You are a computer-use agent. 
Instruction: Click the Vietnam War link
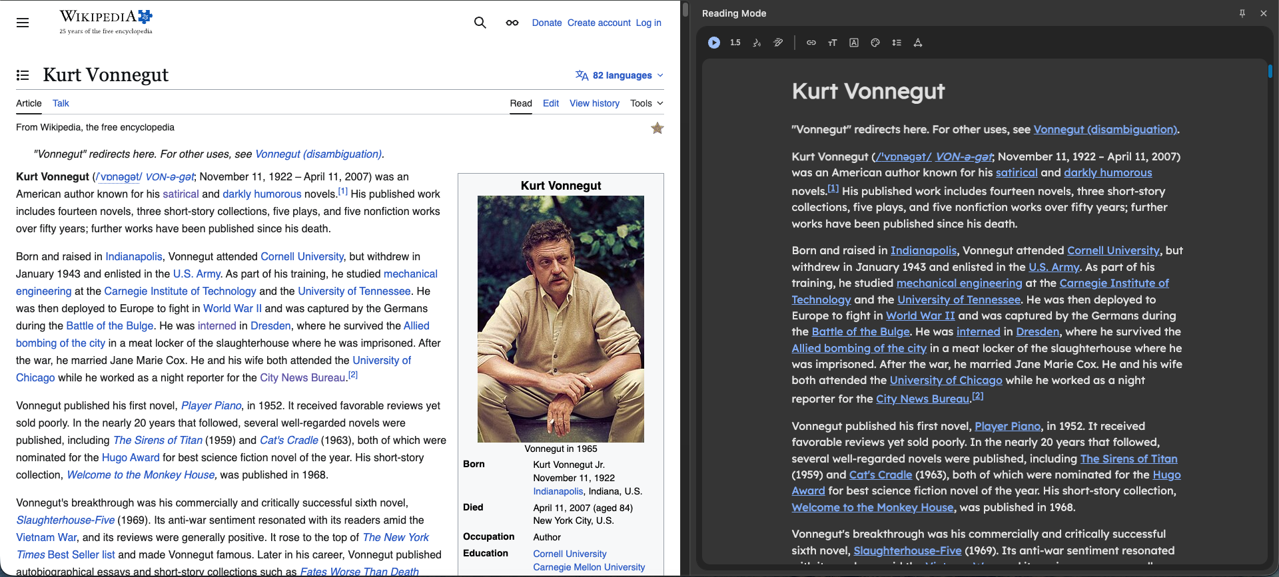click(x=46, y=537)
